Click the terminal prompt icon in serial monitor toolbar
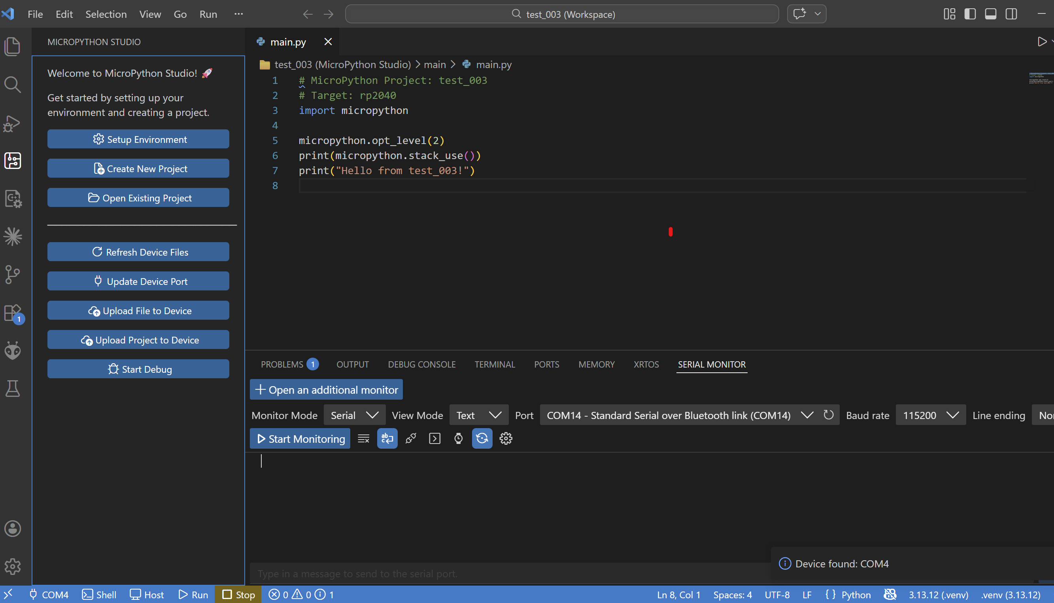The image size is (1054, 603). coord(434,438)
